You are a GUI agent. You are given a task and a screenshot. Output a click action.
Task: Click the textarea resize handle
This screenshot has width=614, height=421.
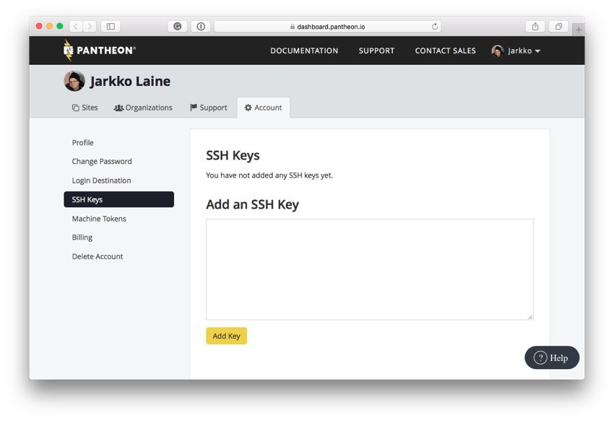(x=529, y=317)
